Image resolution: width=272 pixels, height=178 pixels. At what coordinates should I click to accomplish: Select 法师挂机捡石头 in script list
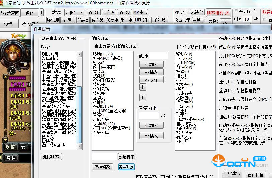pyautogui.click(x=56, y=106)
